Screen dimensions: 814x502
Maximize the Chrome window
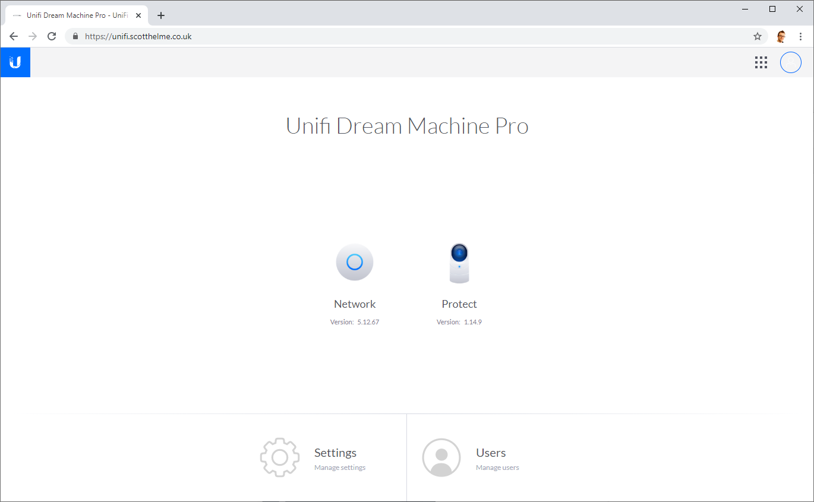tap(772, 9)
